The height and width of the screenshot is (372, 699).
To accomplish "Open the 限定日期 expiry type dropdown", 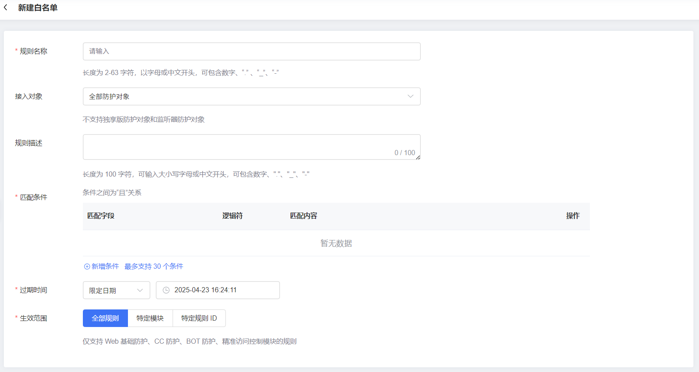I will [116, 290].
